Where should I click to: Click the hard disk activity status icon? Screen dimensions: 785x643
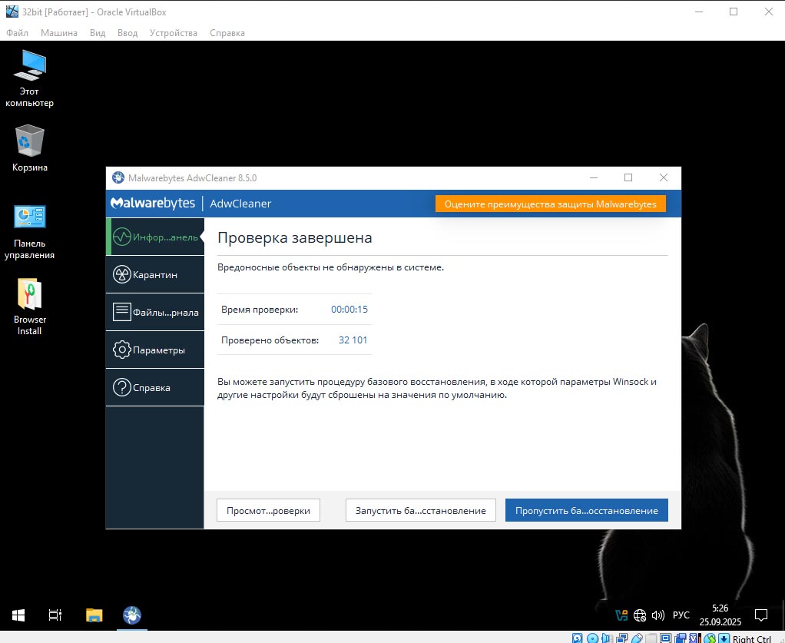click(578, 638)
